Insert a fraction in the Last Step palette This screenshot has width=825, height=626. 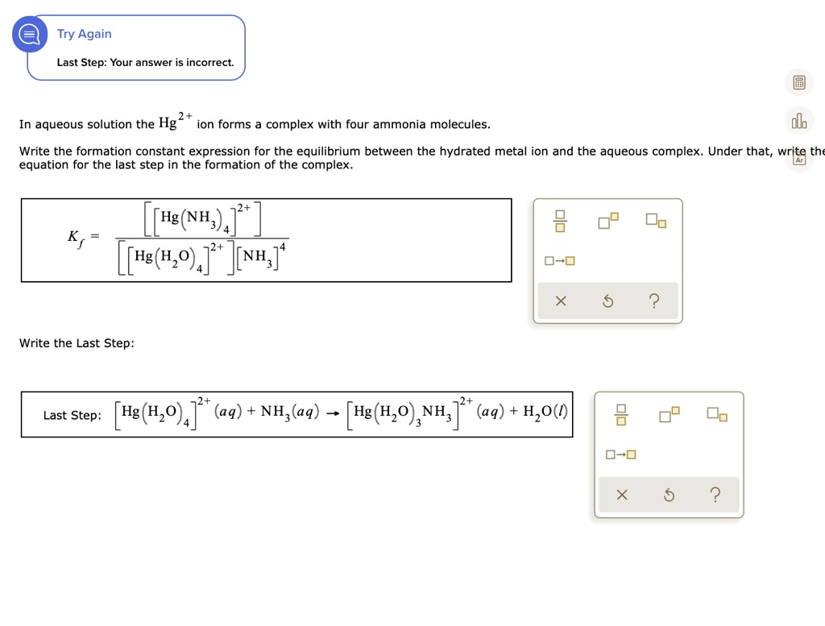[x=622, y=413]
